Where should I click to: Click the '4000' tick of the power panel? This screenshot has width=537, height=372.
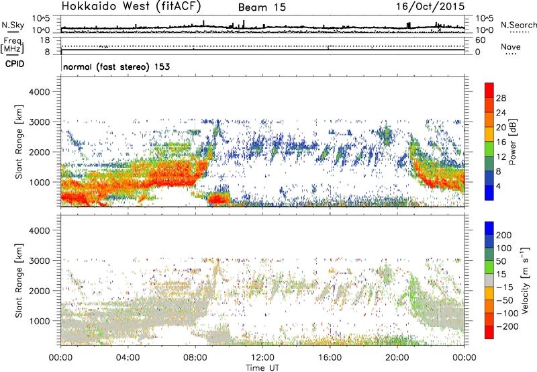[x=40, y=92]
